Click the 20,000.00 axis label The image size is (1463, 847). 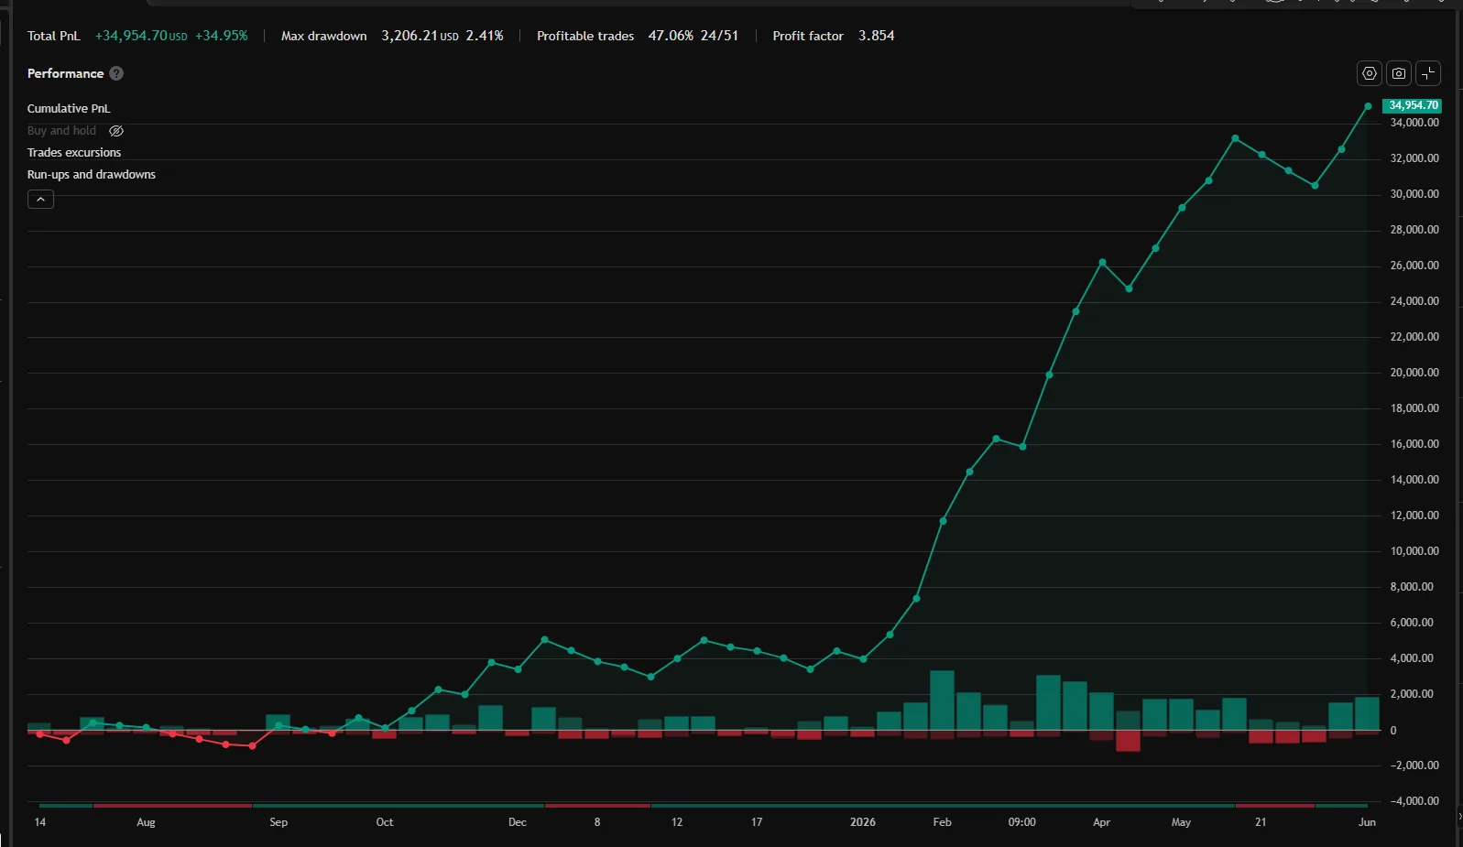point(1414,373)
